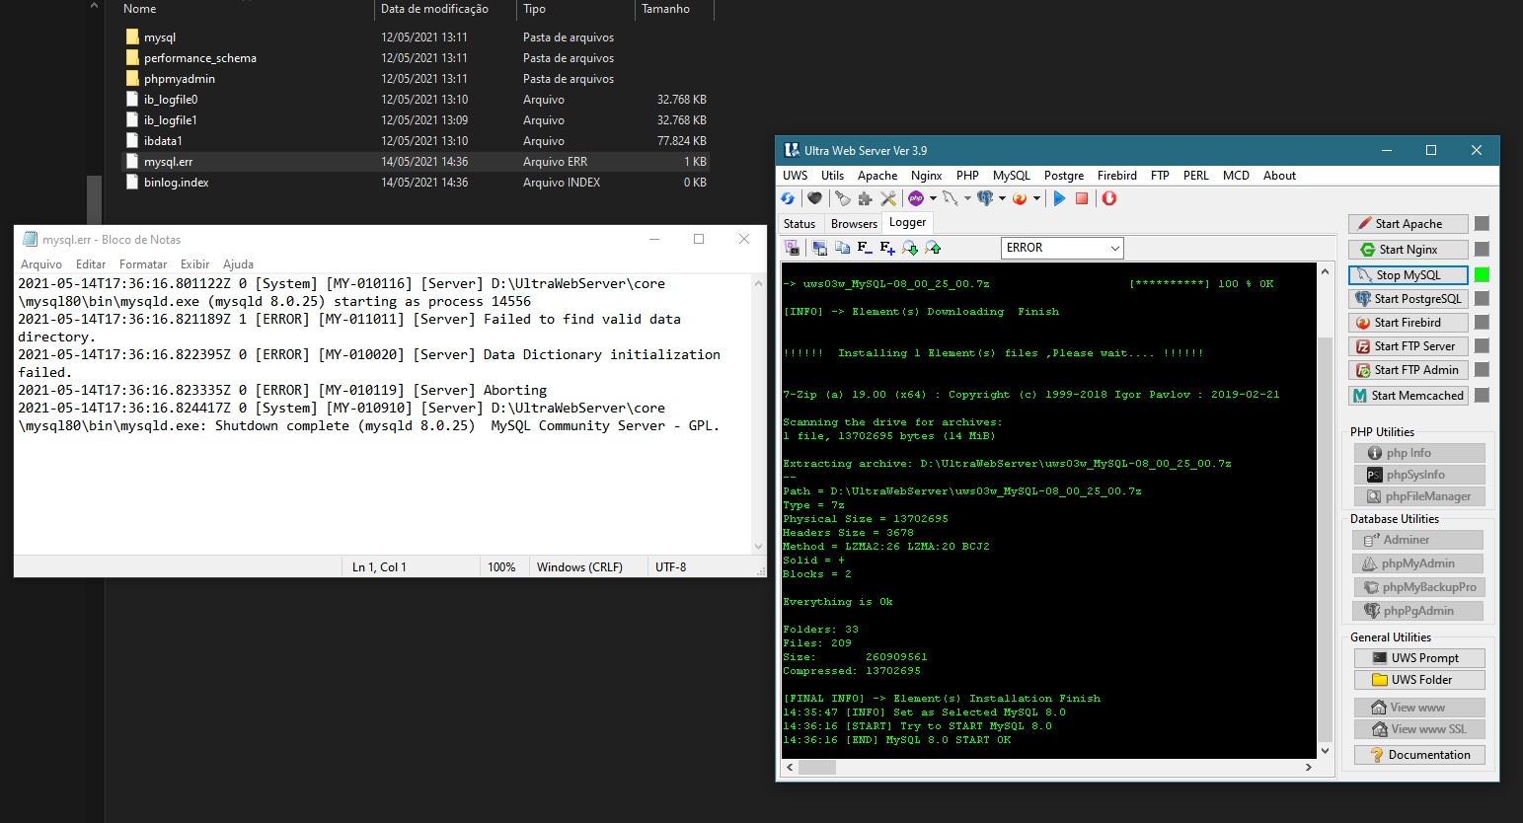
Task: Open the Formatar menu in Notepad
Action: point(143,264)
